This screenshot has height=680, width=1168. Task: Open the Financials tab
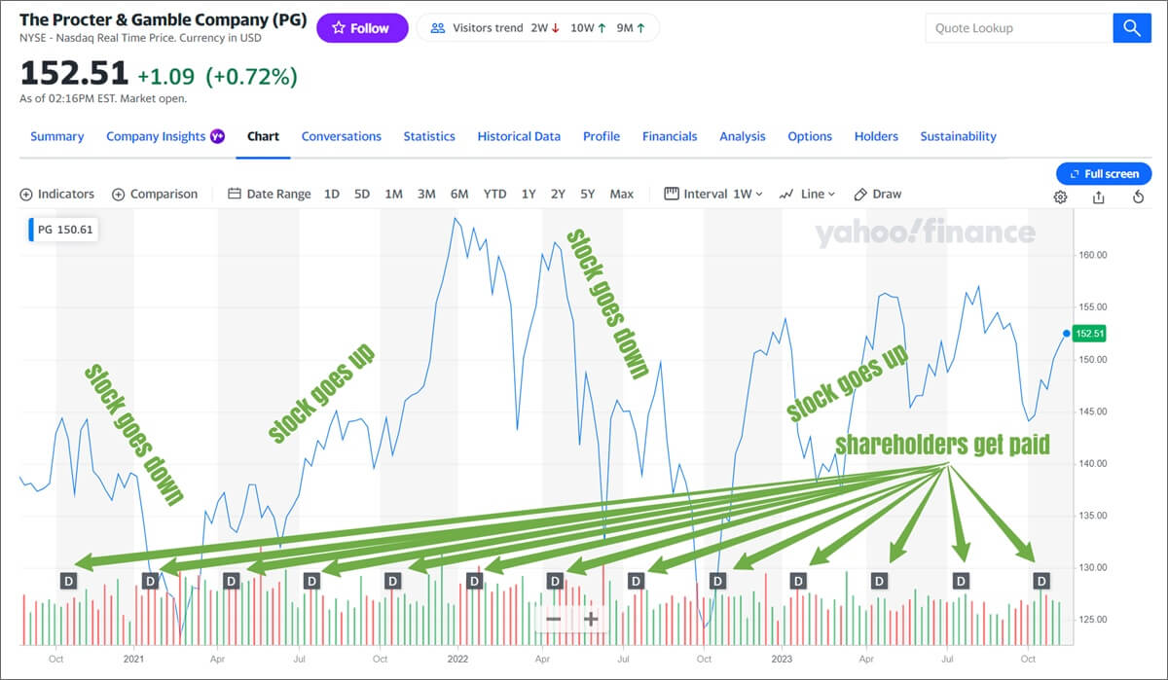pyautogui.click(x=670, y=136)
